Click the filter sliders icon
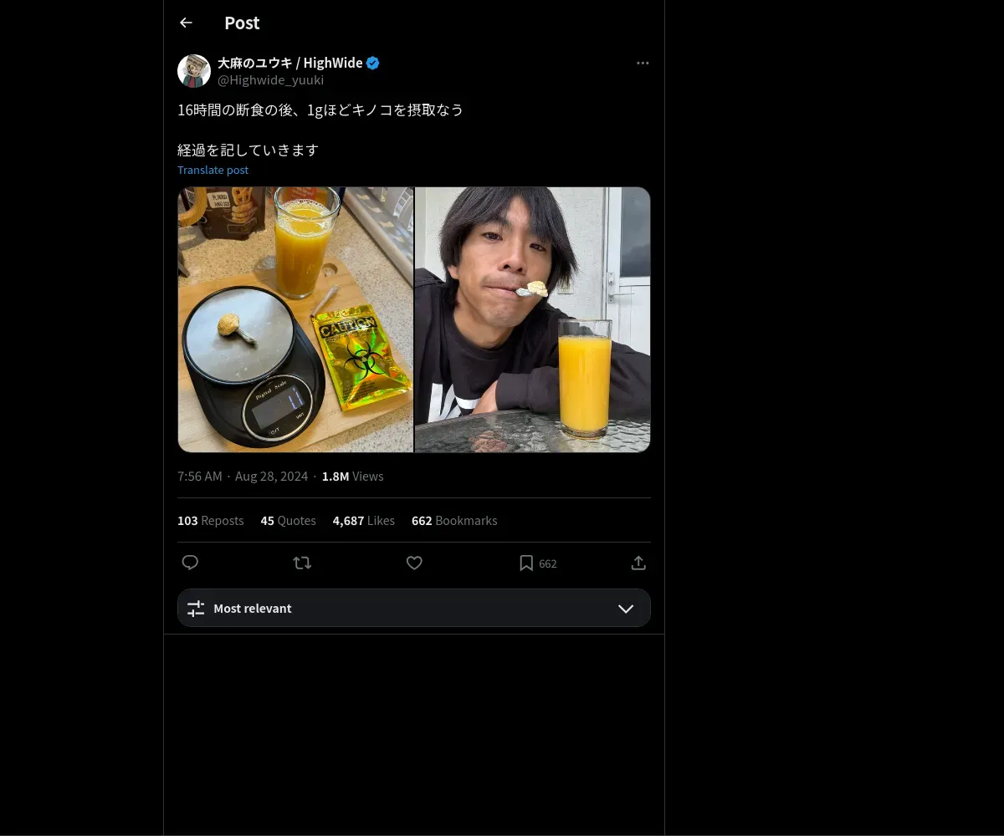This screenshot has width=1004, height=836. click(196, 609)
